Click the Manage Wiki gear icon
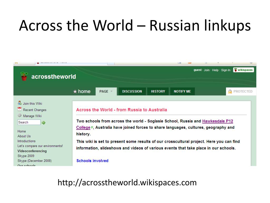The height and width of the screenshot is (203, 270). tap(20, 115)
